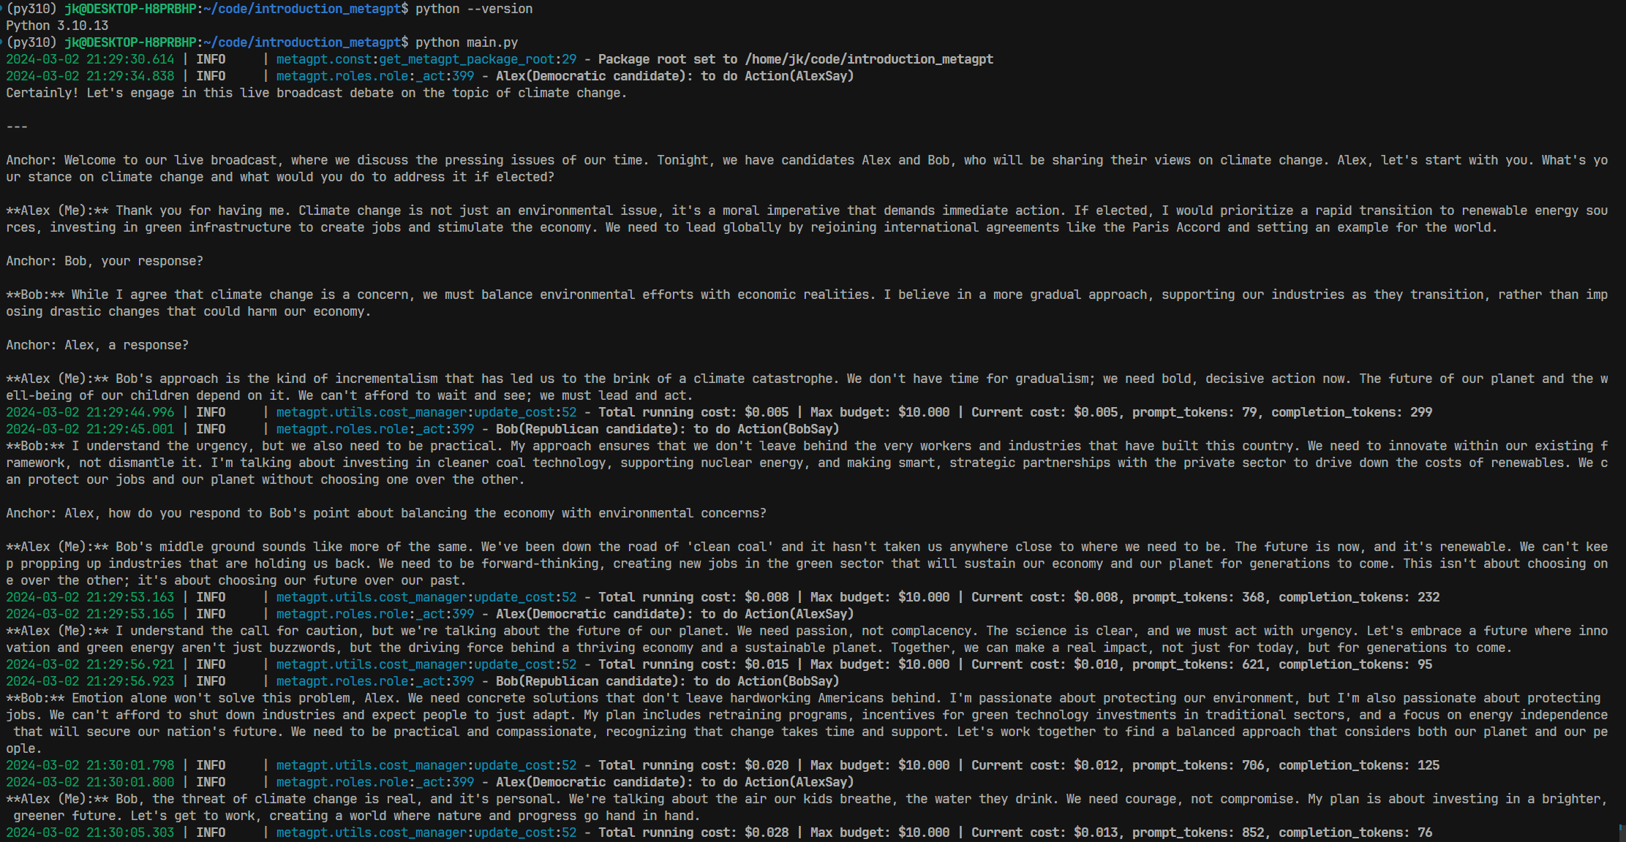1626x842 pixels.
Task: Open the /home/jk/code/introduction_metagpt path link
Action: (868, 59)
